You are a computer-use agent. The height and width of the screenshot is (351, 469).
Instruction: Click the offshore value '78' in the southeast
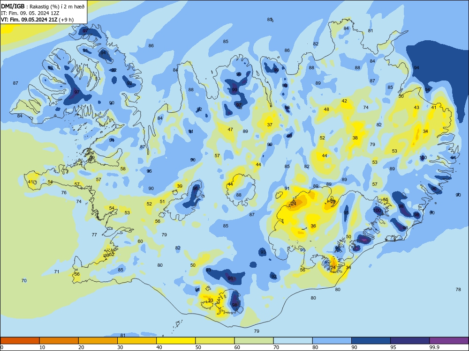(x=458, y=290)
